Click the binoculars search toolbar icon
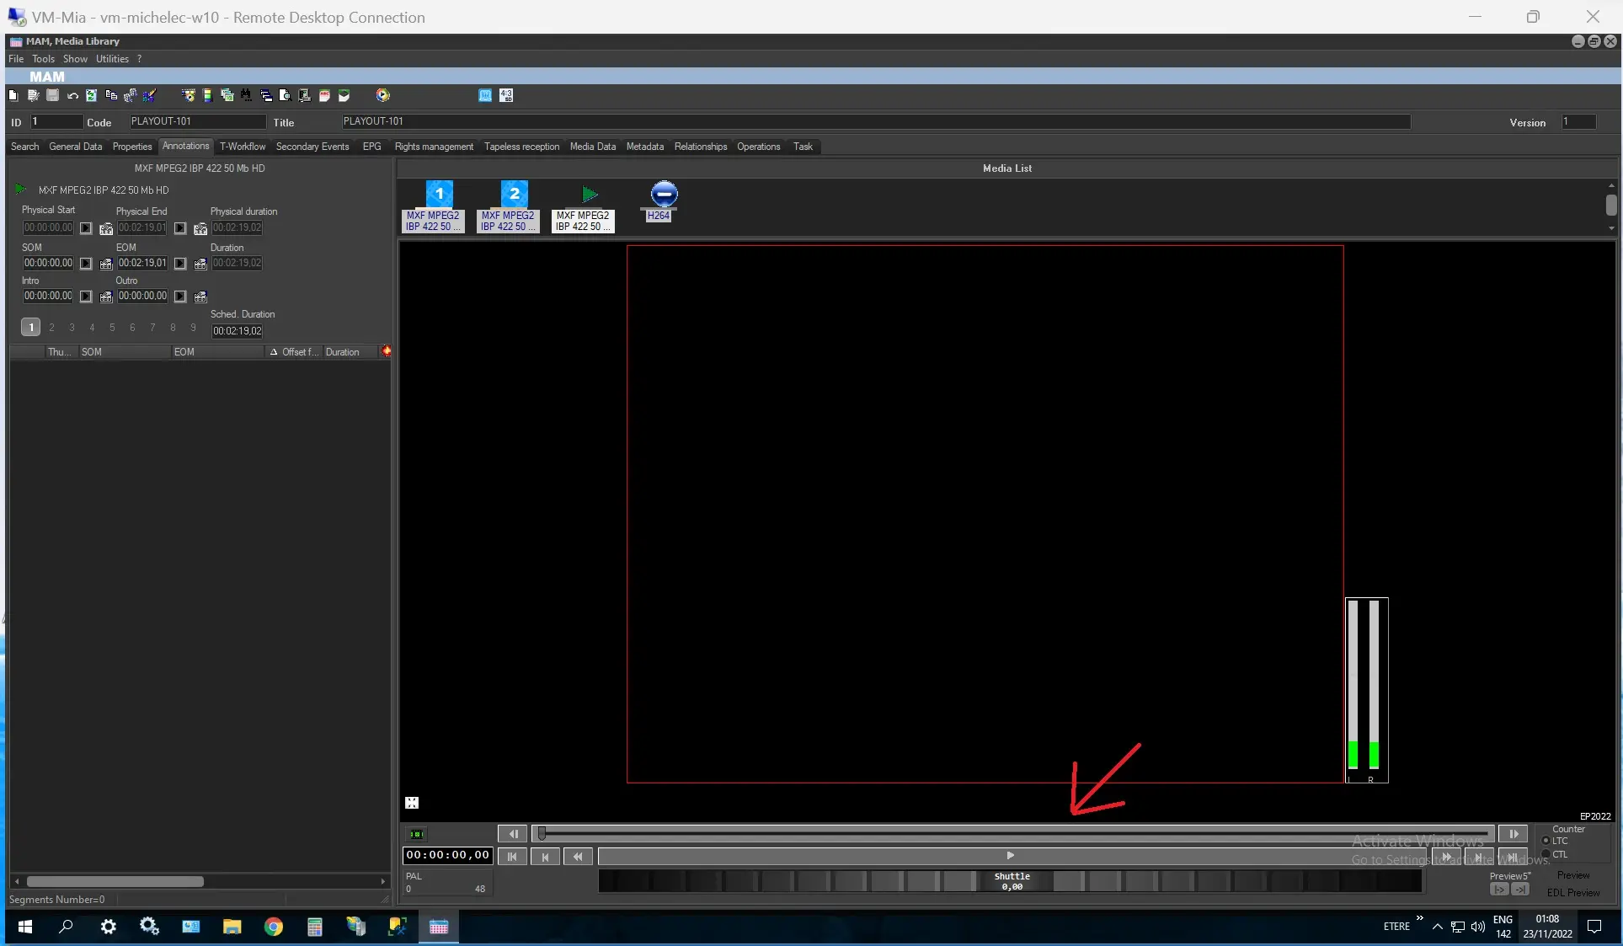Screen dimensions: 1623x946 point(246,96)
